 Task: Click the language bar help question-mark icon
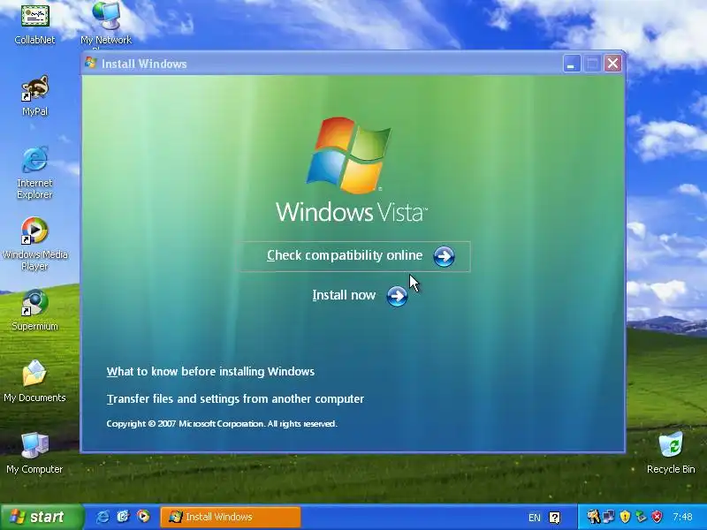pos(555,518)
